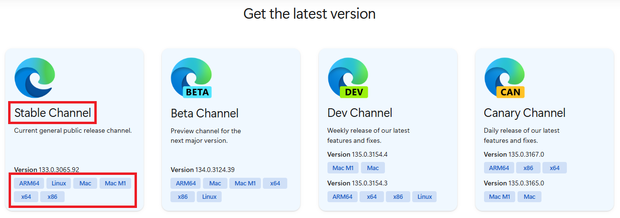620x218 pixels.
Task: Download Beta Linux build
Action: click(x=209, y=196)
